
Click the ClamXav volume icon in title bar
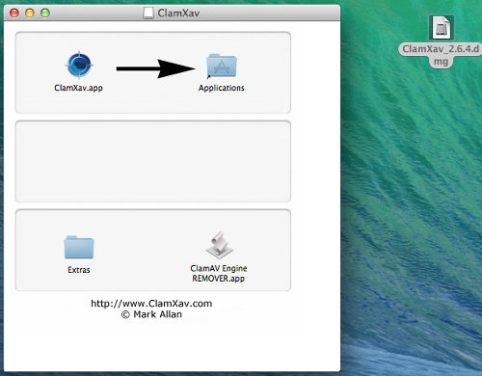click(148, 13)
